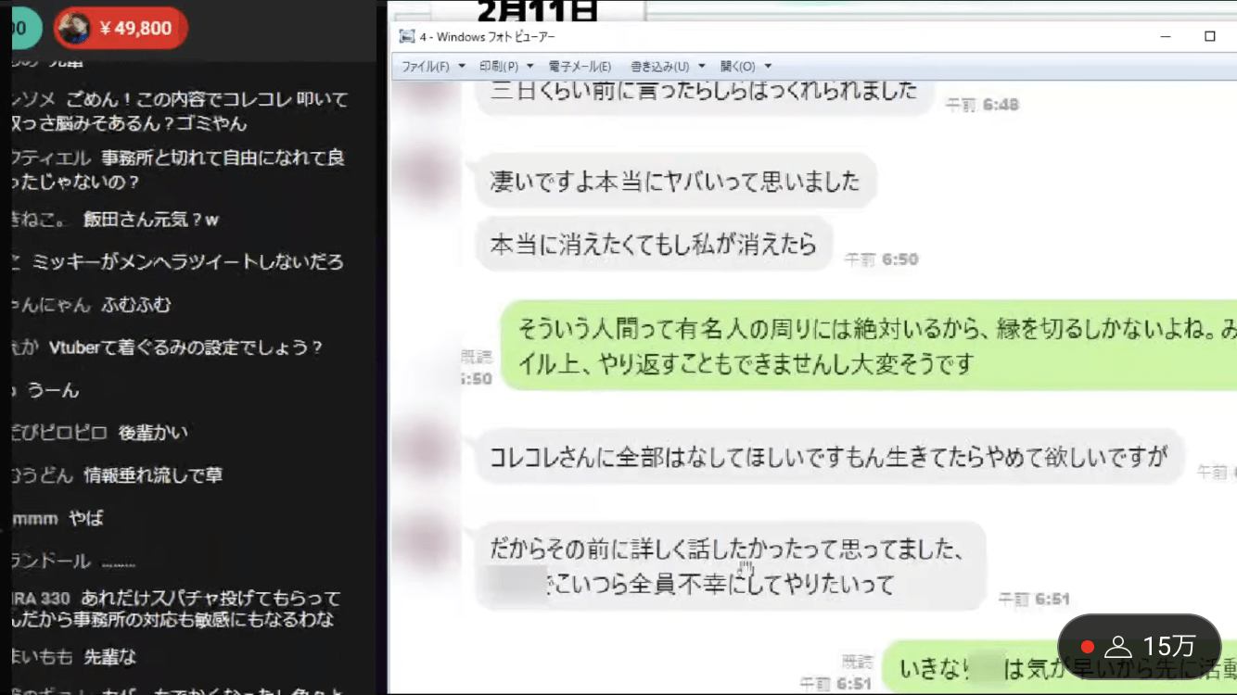Click the viewer person icon beside 15万

(1119, 646)
